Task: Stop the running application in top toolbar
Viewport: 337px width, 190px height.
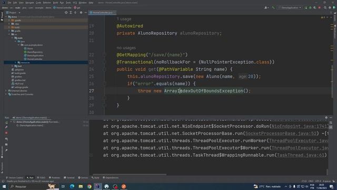Action: 320,7
